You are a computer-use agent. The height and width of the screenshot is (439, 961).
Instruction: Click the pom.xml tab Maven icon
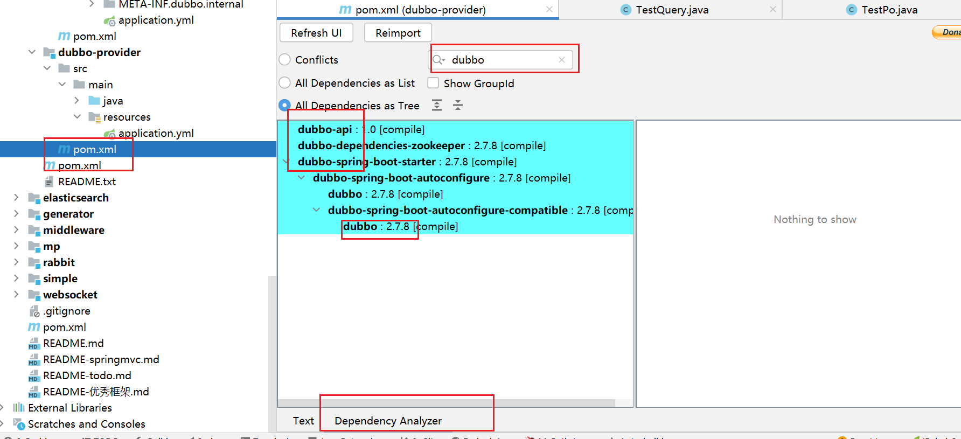(345, 10)
